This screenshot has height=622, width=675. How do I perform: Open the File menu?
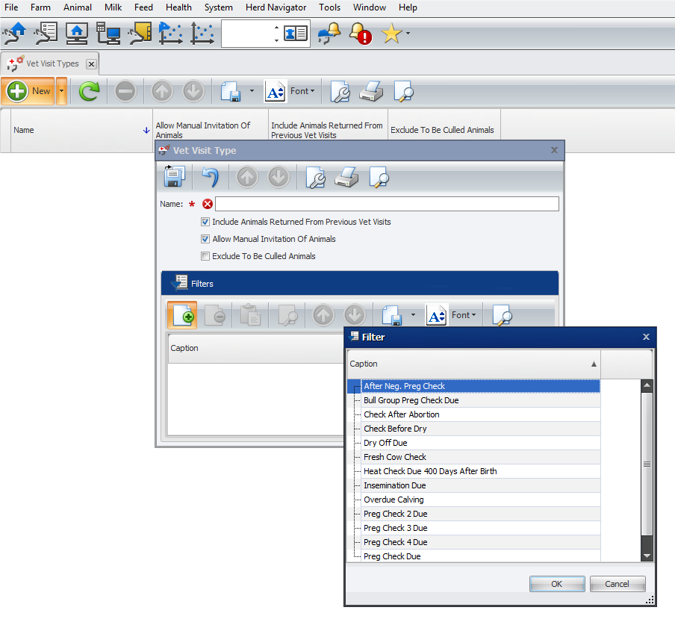11,7
